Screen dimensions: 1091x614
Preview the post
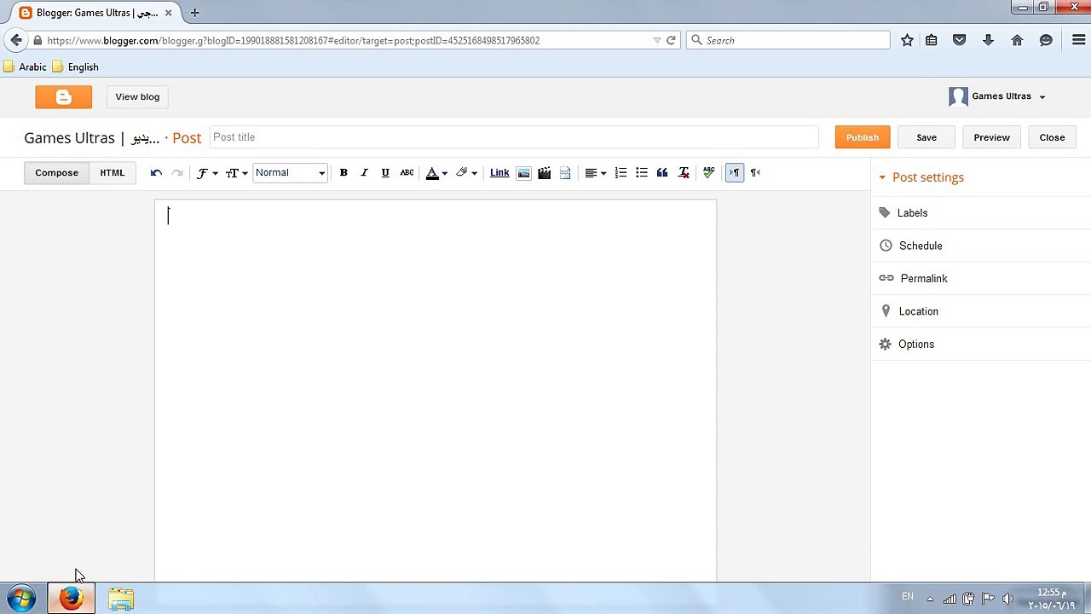[x=991, y=137]
